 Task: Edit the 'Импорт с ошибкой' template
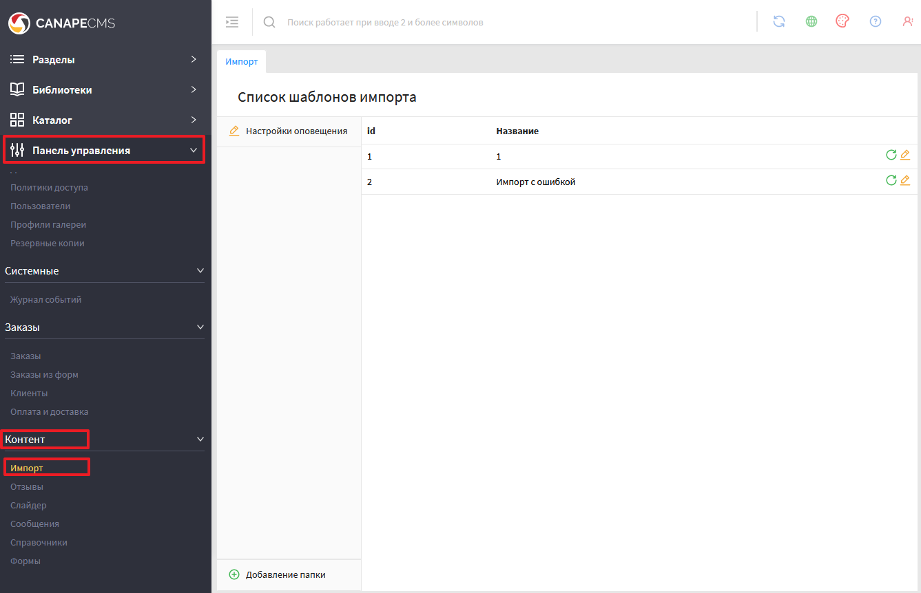pyautogui.click(x=905, y=180)
